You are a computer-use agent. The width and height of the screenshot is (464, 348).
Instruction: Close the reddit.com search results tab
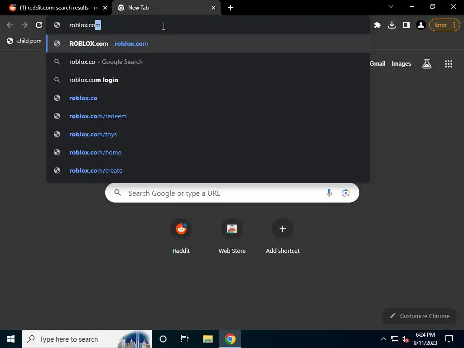(105, 8)
